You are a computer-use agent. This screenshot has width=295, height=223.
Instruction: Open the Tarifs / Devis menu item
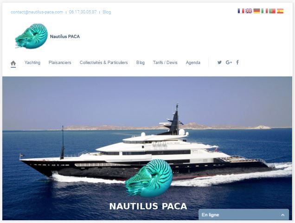click(x=165, y=63)
